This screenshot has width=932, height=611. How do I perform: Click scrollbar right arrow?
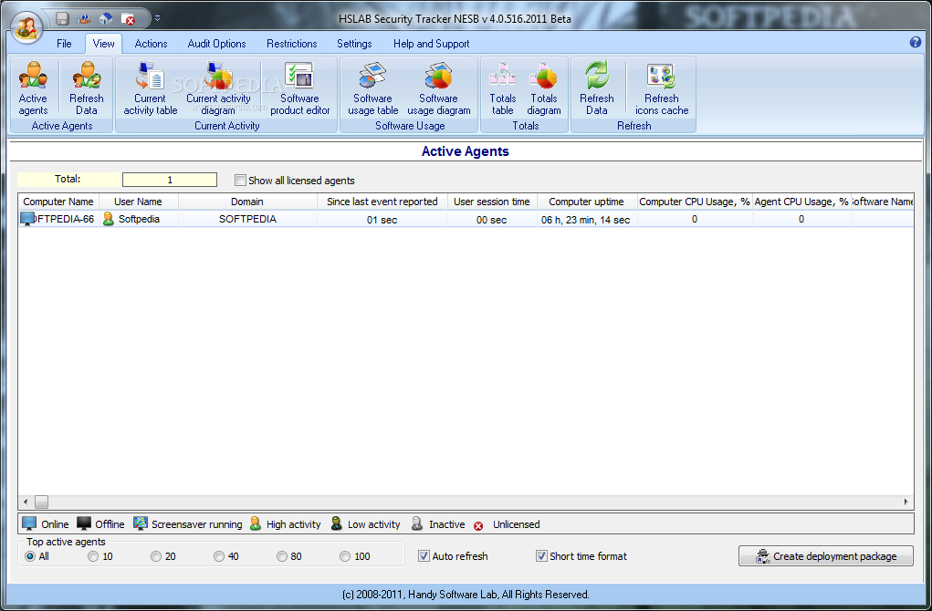[x=906, y=502]
